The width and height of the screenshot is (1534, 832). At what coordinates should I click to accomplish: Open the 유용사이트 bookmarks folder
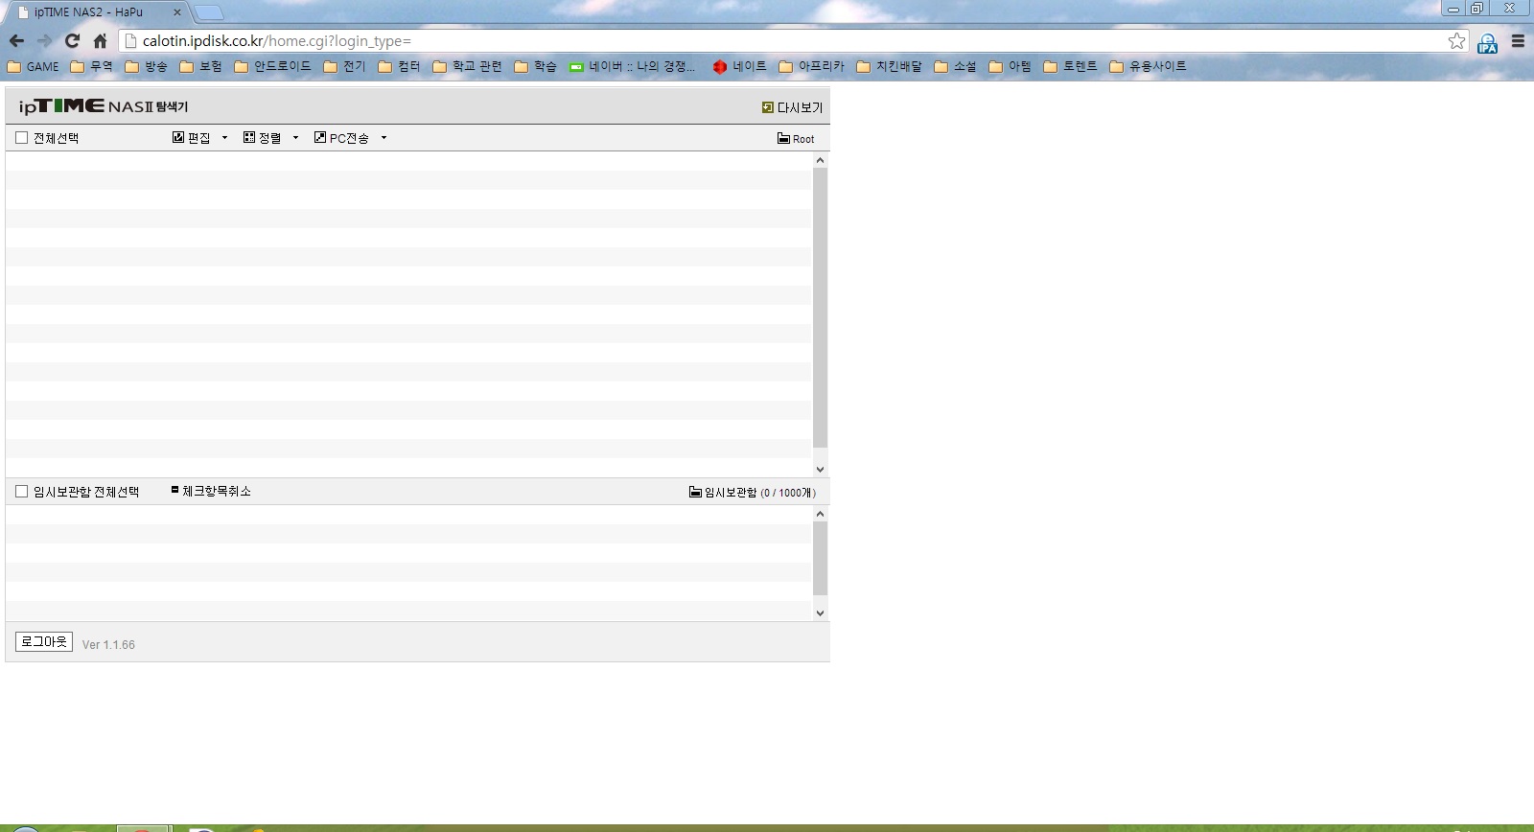1148,66
